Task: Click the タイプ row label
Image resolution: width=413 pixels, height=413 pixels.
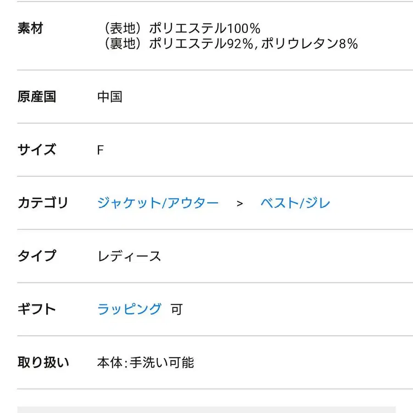Action: pyautogui.click(x=37, y=256)
